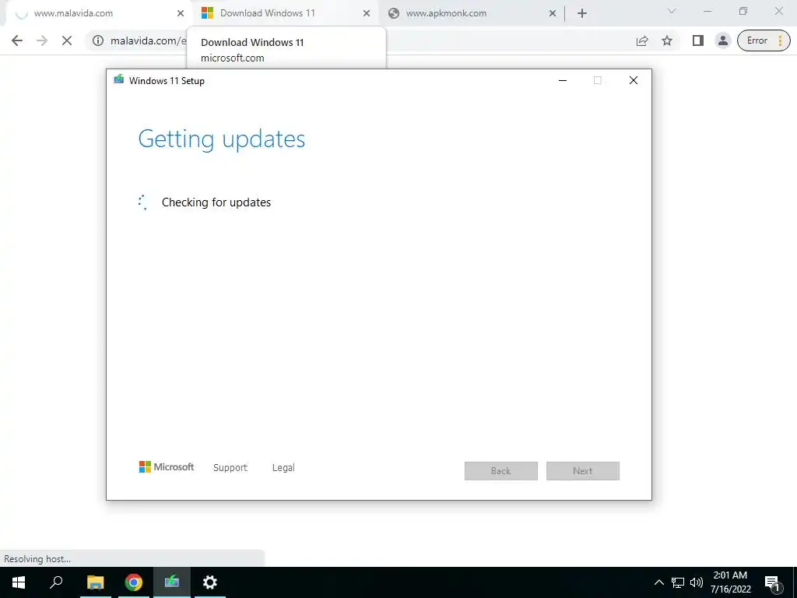Viewport: 797px width, 598px height.
Task: Share this page icon in Chrome
Action: 642,40
